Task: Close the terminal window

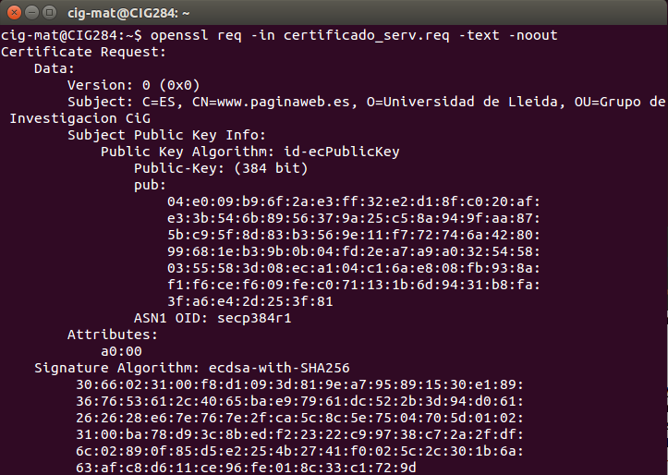Action: pyautogui.click(x=12, y=13)
